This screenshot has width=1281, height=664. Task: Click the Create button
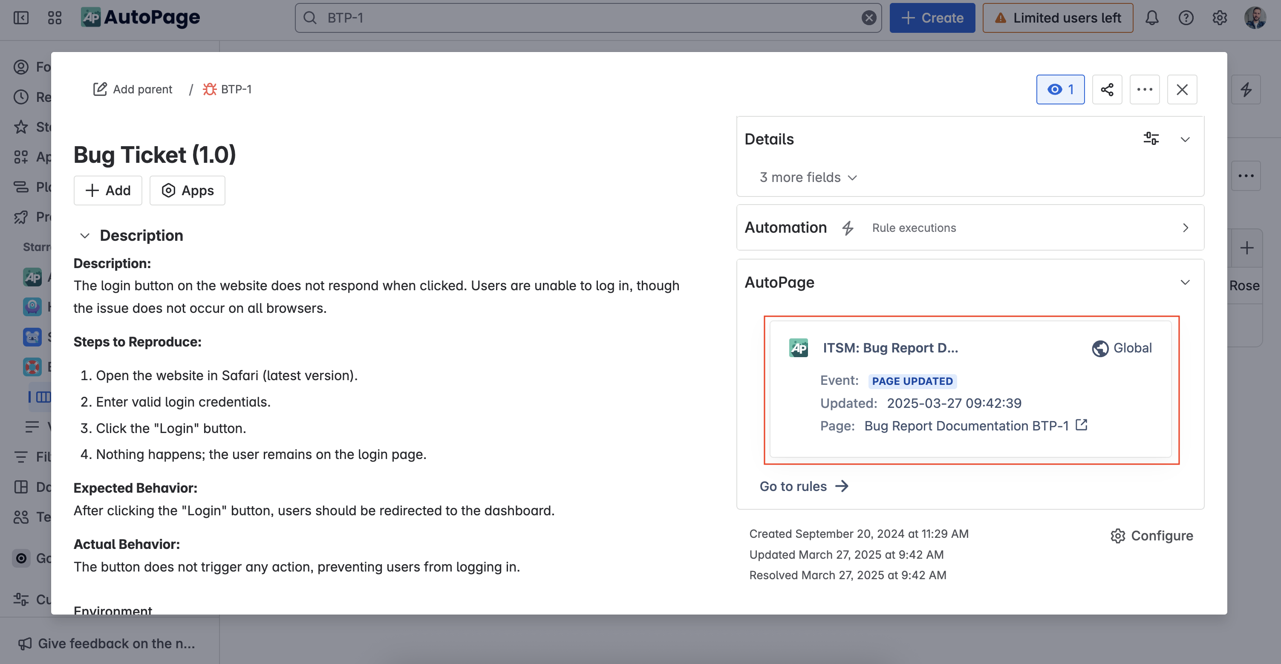[932, 17]
